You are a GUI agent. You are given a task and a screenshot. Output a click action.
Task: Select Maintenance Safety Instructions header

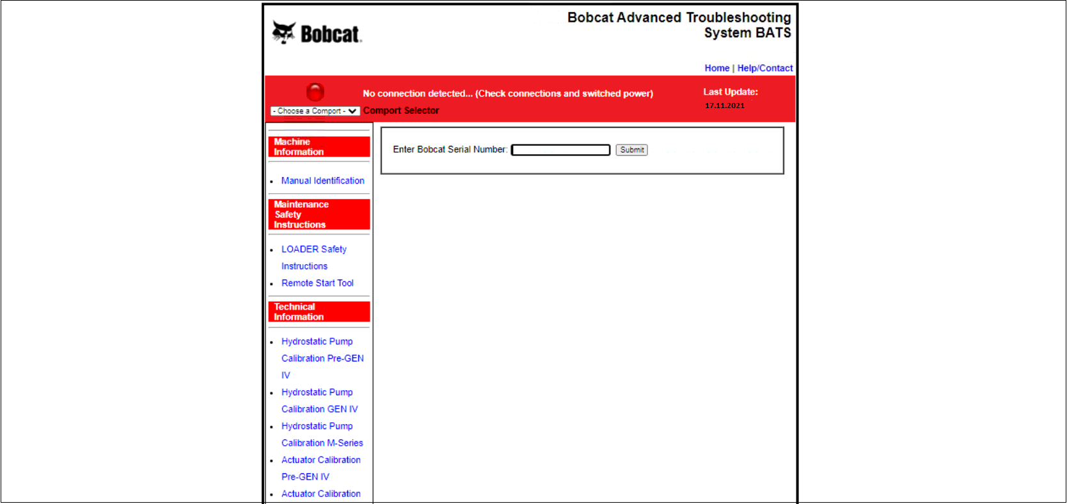coord(319,214)
